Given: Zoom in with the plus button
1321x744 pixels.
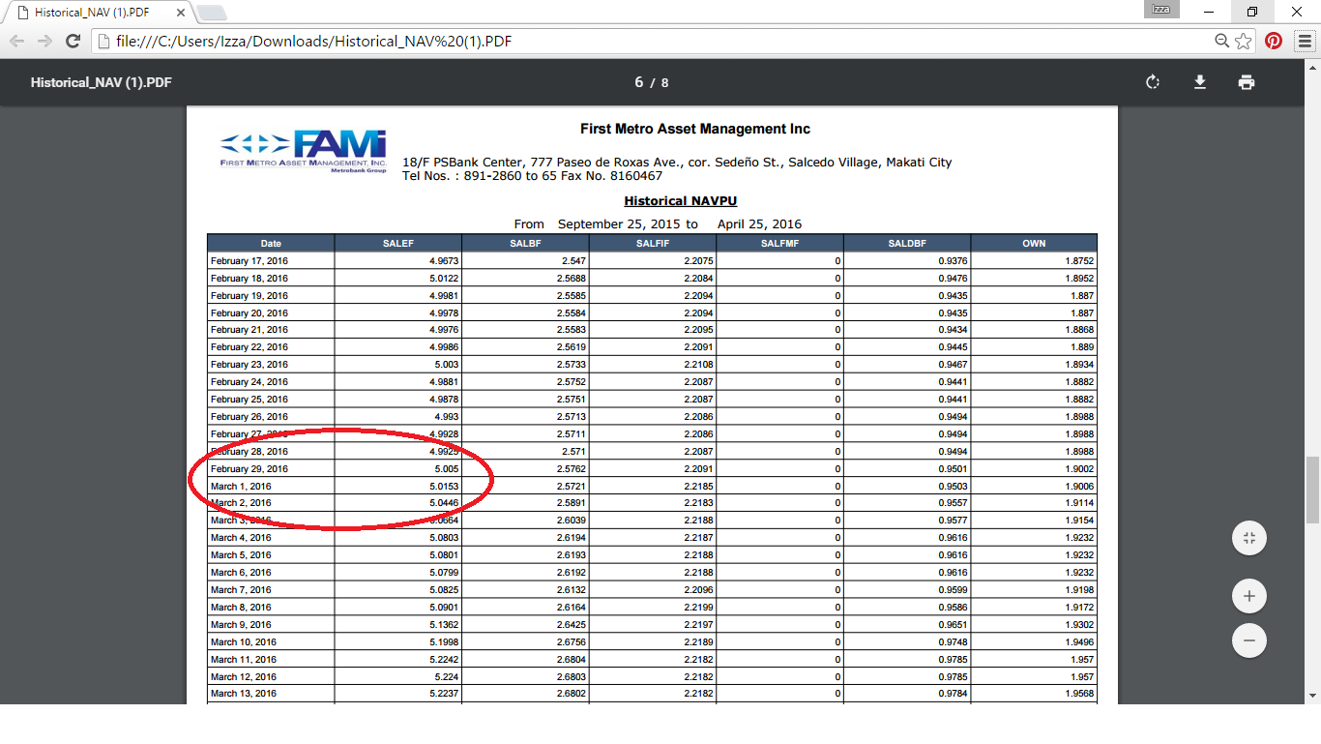Looking at the screenshot, I should [1249, 596].
